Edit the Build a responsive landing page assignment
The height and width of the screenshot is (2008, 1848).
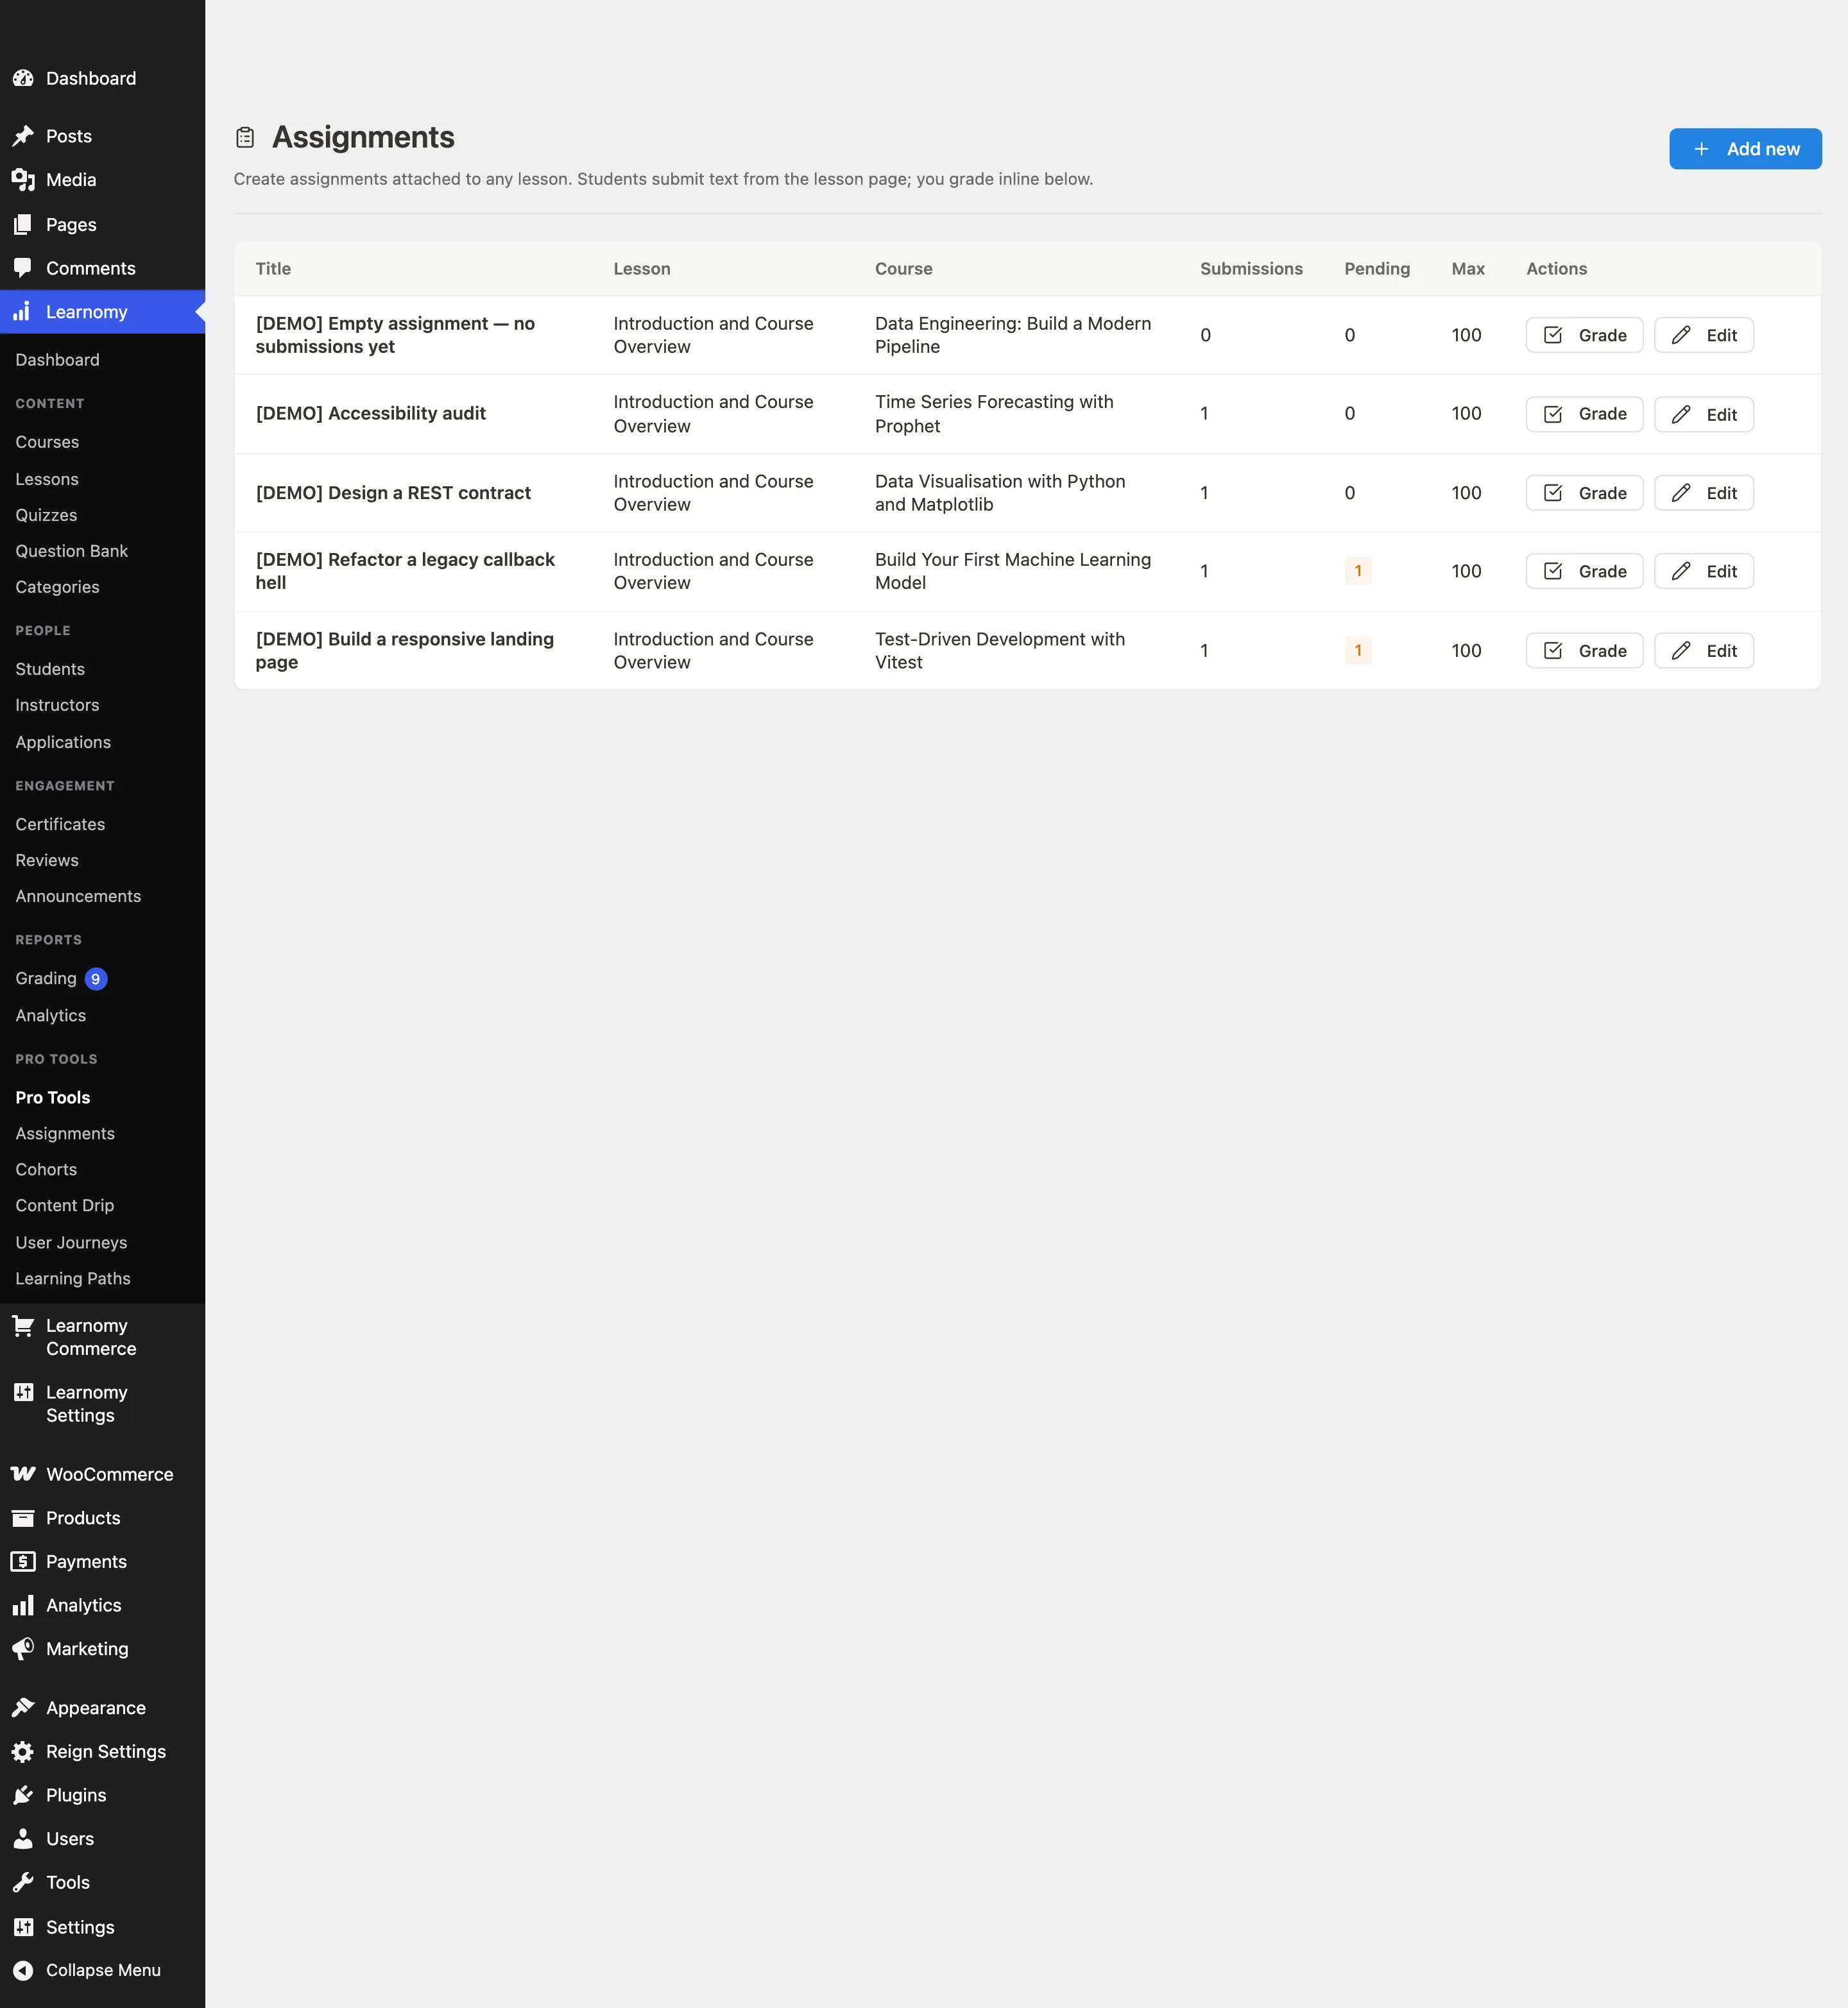[x=1703, y=651]
